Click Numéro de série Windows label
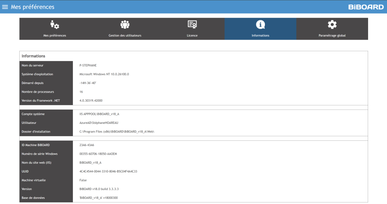 pos(39,154)
